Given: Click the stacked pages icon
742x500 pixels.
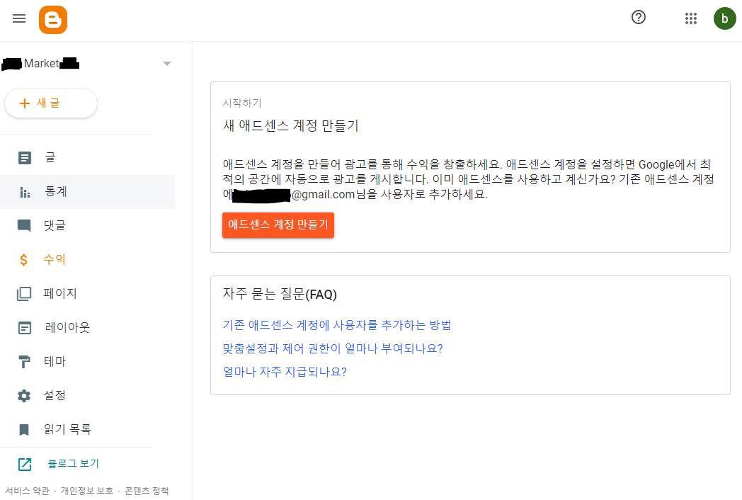Looking at the screenshot, I should (x=24, y=294).
